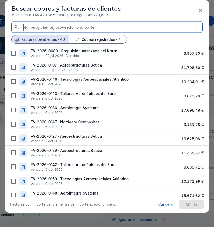Click info icon next to Ignorar el movimiento
This screenshot has width=214, height=227.
point(165,219)
